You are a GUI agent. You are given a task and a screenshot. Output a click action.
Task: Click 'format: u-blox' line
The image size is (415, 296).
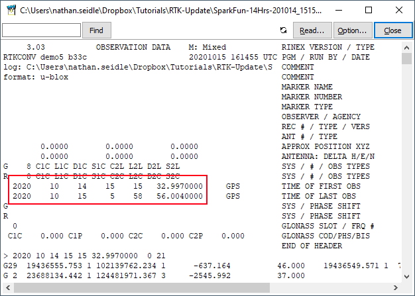36,77
